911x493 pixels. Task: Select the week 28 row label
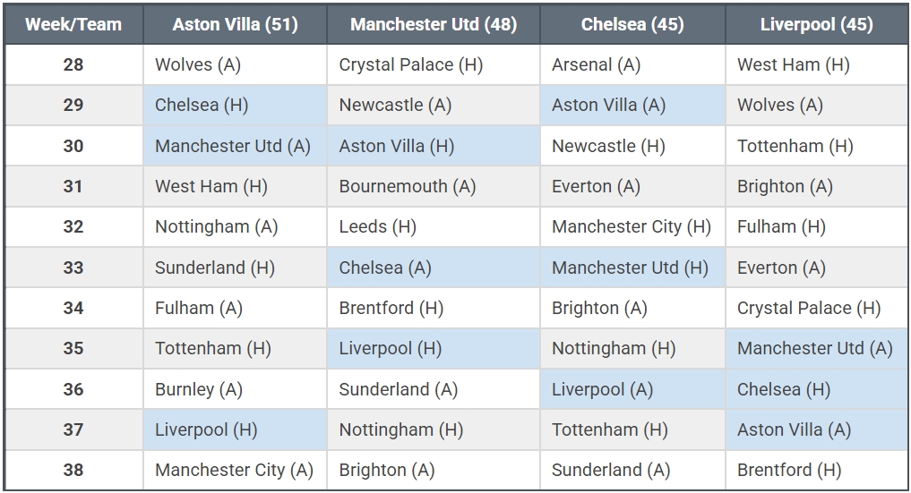pyautogui.click(x=73, y=64)
